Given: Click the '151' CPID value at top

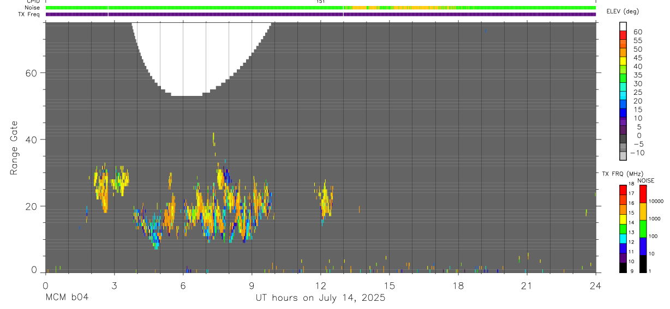Looking at the screenshot, I should click(320, 2).
